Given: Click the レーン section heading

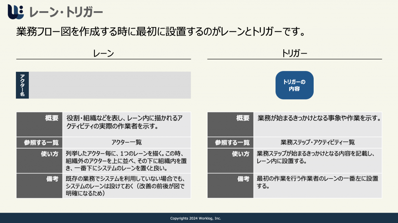Looking at the screenshot, I should (103, 53).
